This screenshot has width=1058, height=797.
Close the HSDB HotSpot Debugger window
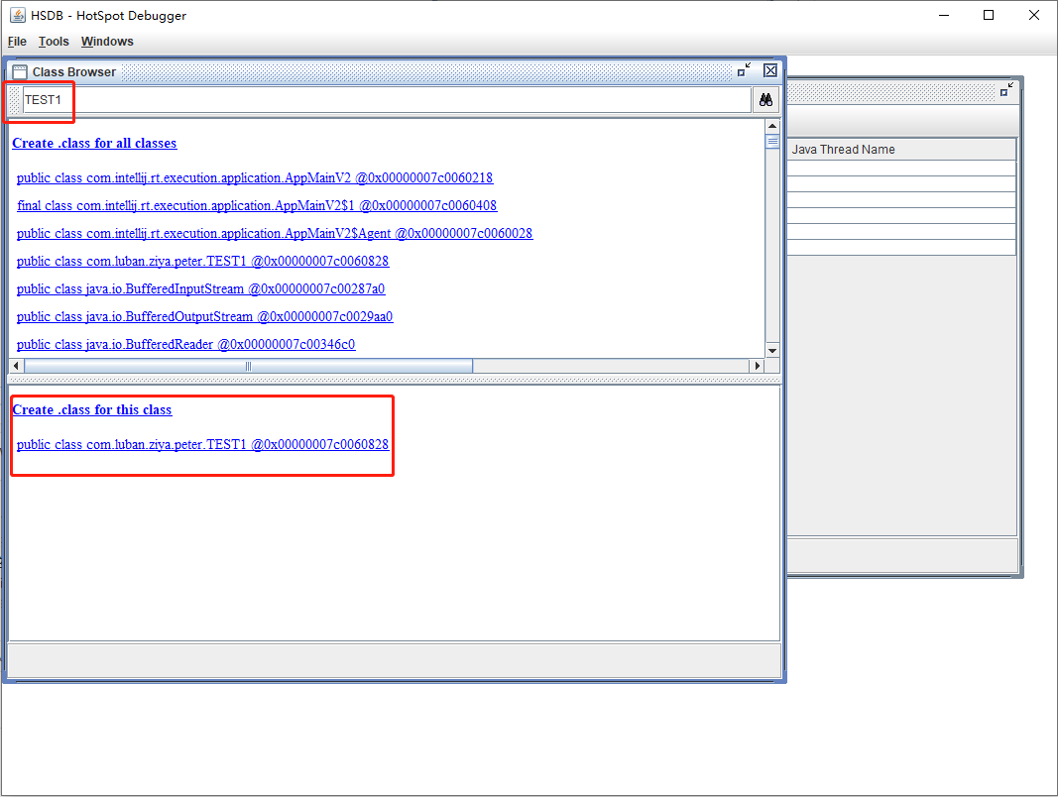coord(1034,15)
